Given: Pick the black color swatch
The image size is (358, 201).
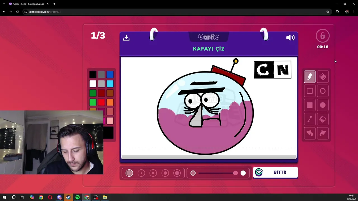Looking at the screenshot, I should (x=93, y=75).
